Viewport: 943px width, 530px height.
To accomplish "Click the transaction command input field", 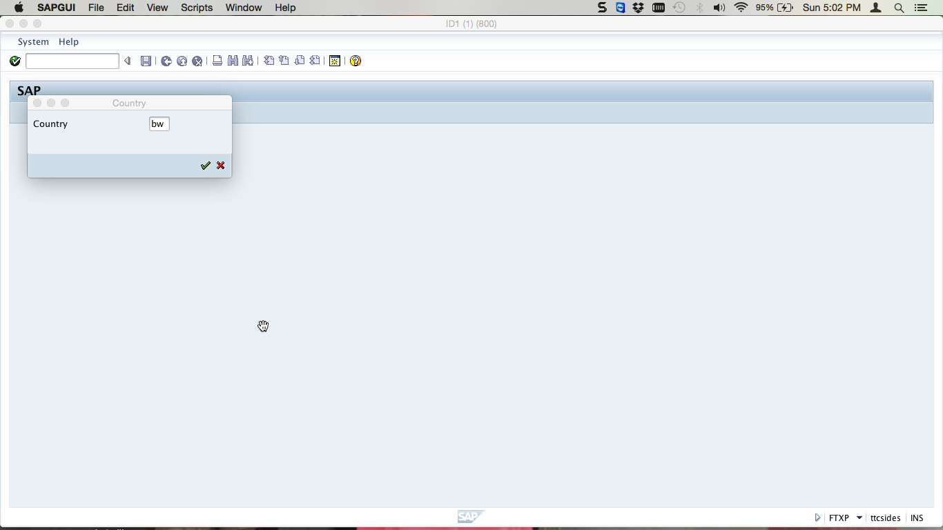I will pos(72,61).
